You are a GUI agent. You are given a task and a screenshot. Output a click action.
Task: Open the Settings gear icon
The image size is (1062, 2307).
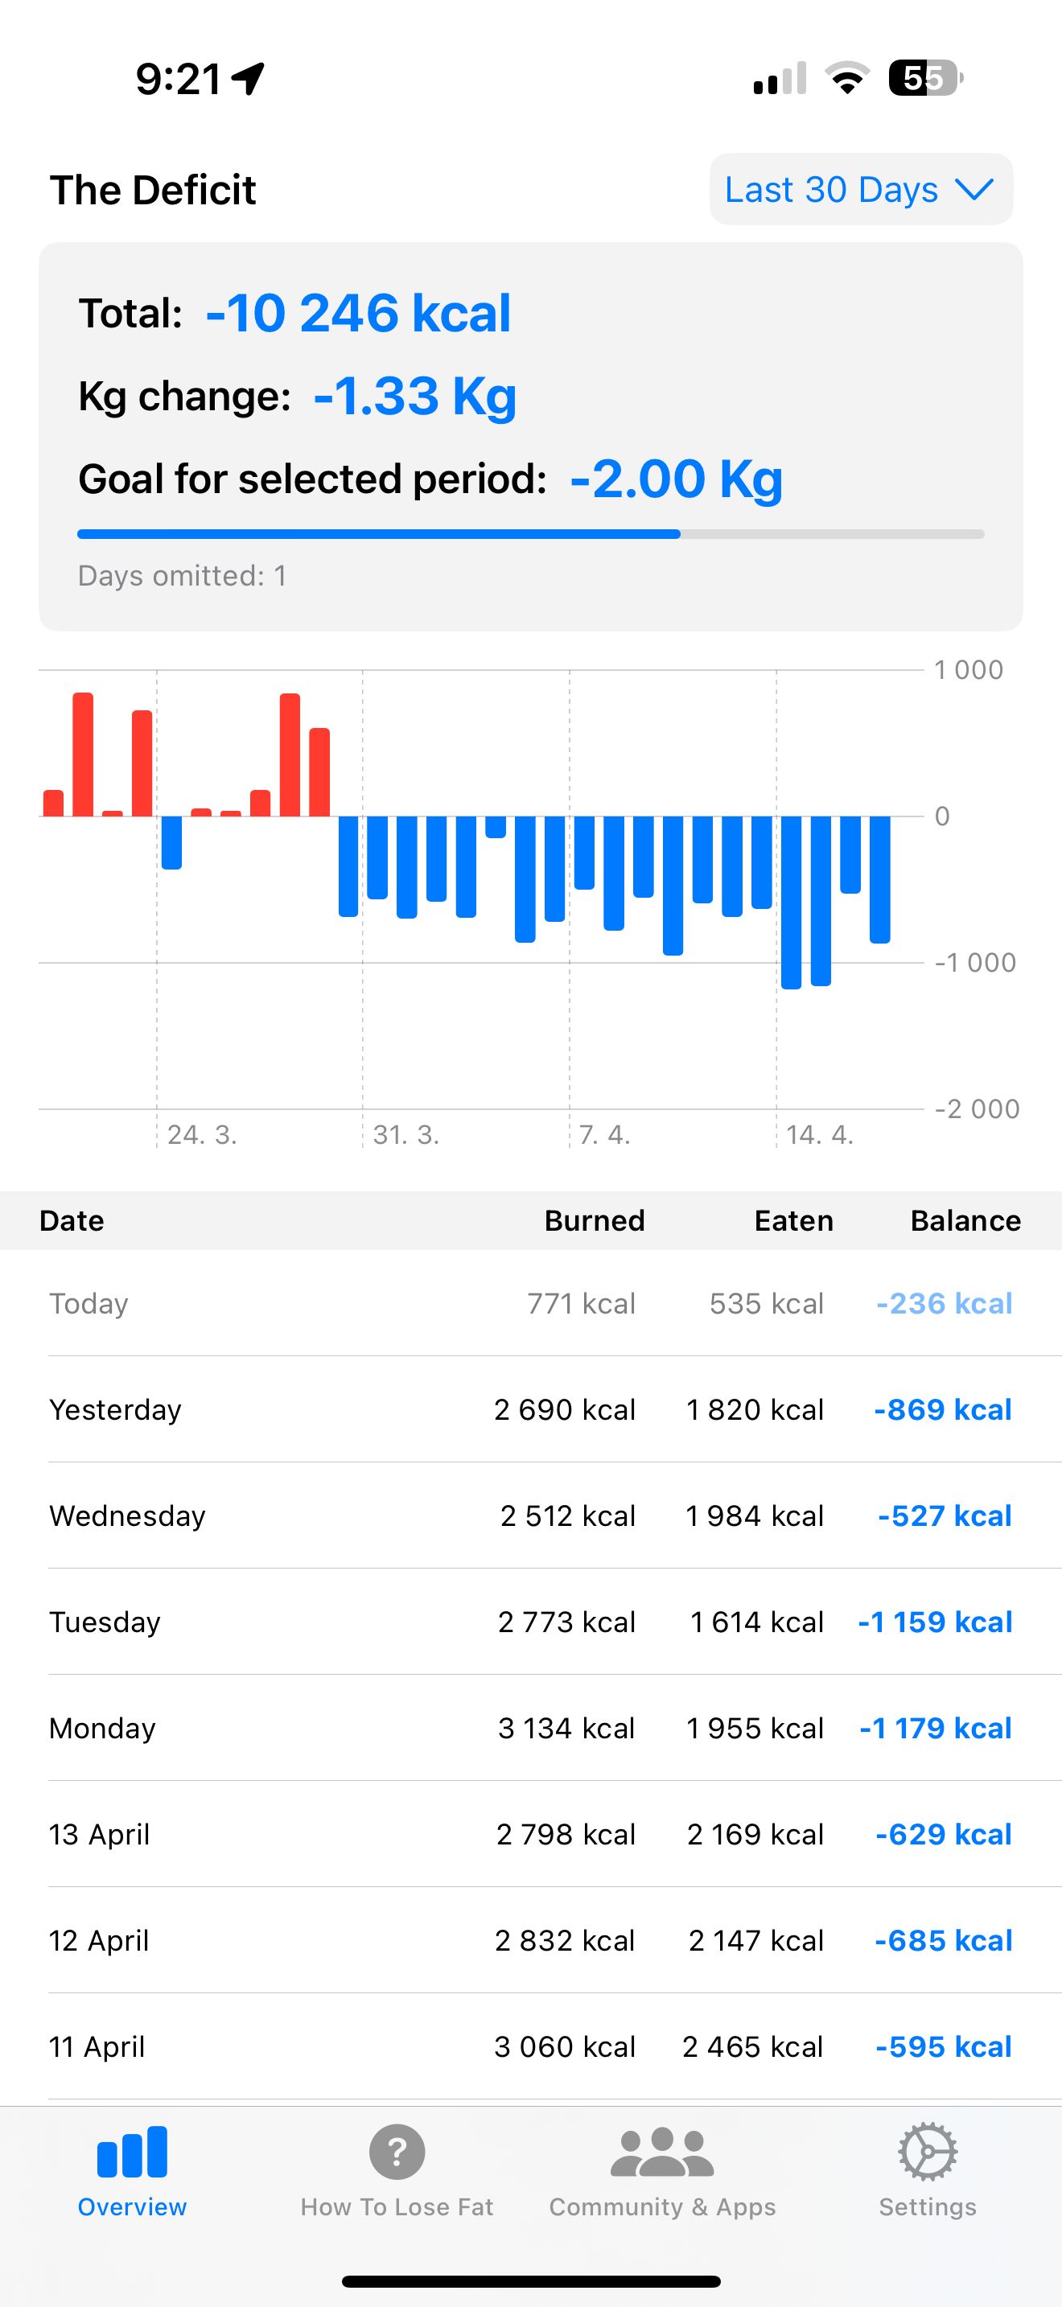(x=927, y=2151)
